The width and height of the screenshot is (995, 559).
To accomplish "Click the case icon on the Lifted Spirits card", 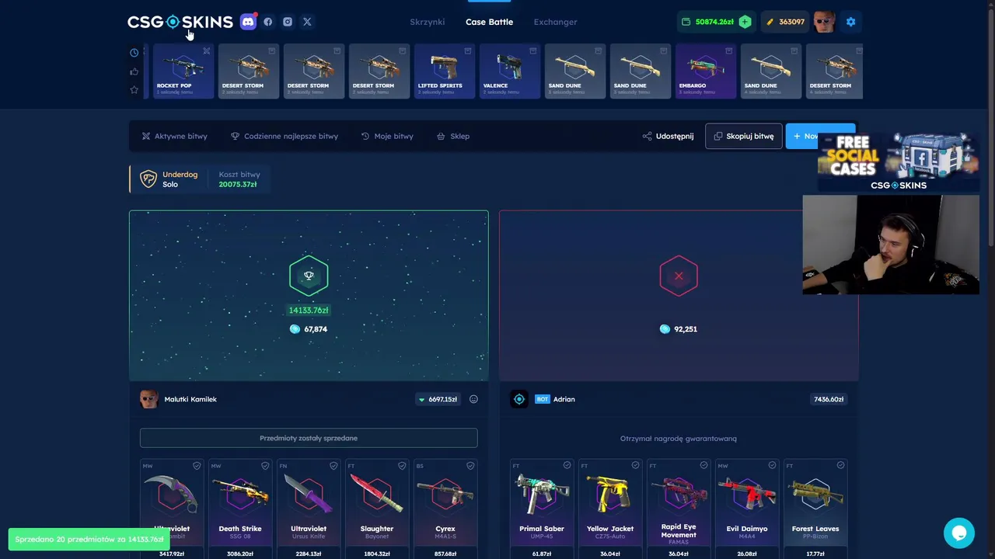I will click(x=468, y=51).
